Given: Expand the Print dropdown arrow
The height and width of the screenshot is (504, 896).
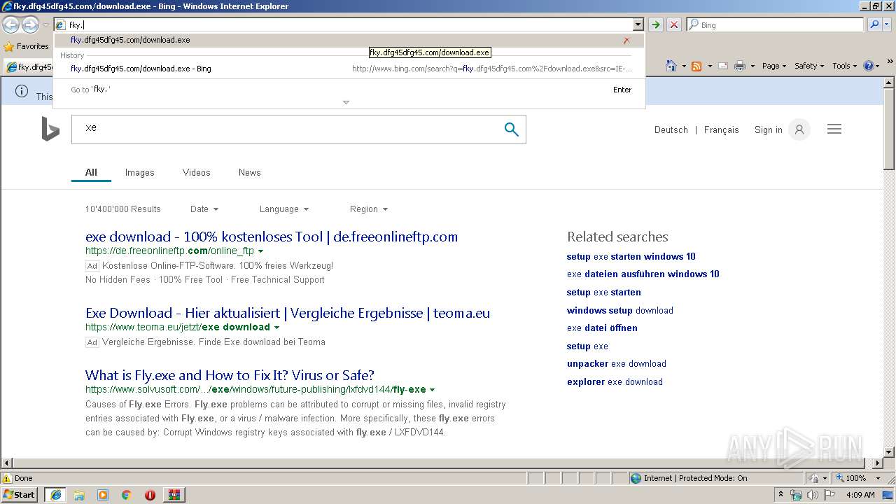Looking at the screenshot, I should (x=752, y=66).
